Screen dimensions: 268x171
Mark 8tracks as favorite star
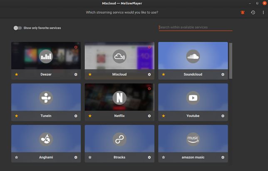point(90,157)
